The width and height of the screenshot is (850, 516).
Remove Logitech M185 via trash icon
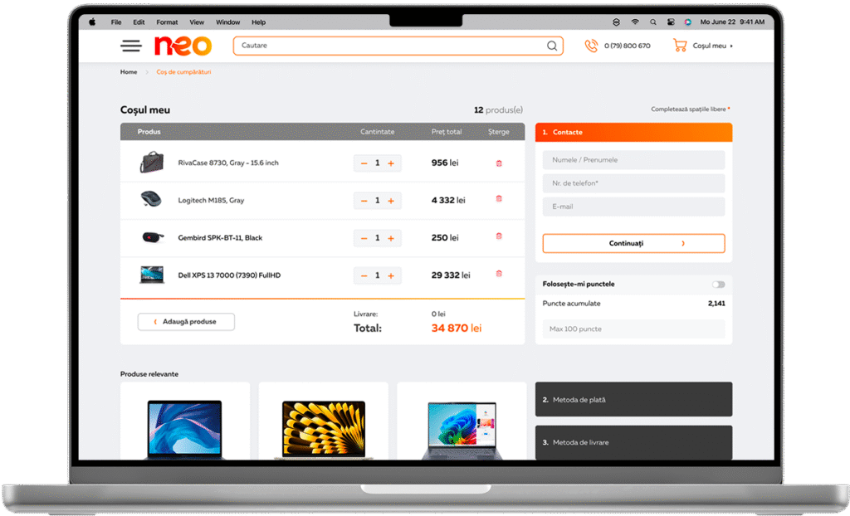point(499,199)
